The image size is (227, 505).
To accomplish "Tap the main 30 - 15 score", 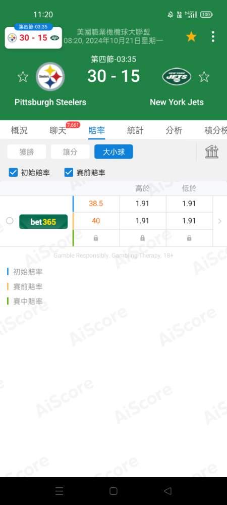I will [x=113, y=76].
